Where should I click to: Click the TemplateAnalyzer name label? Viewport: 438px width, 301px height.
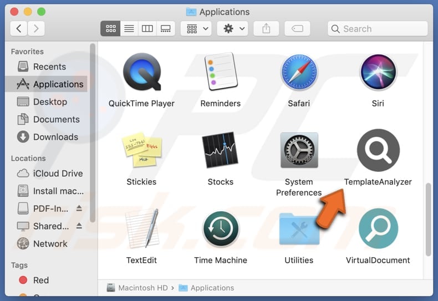tap(378, 182)
